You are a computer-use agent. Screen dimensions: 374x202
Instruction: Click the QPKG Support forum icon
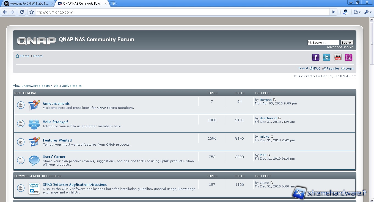[34, 189]
